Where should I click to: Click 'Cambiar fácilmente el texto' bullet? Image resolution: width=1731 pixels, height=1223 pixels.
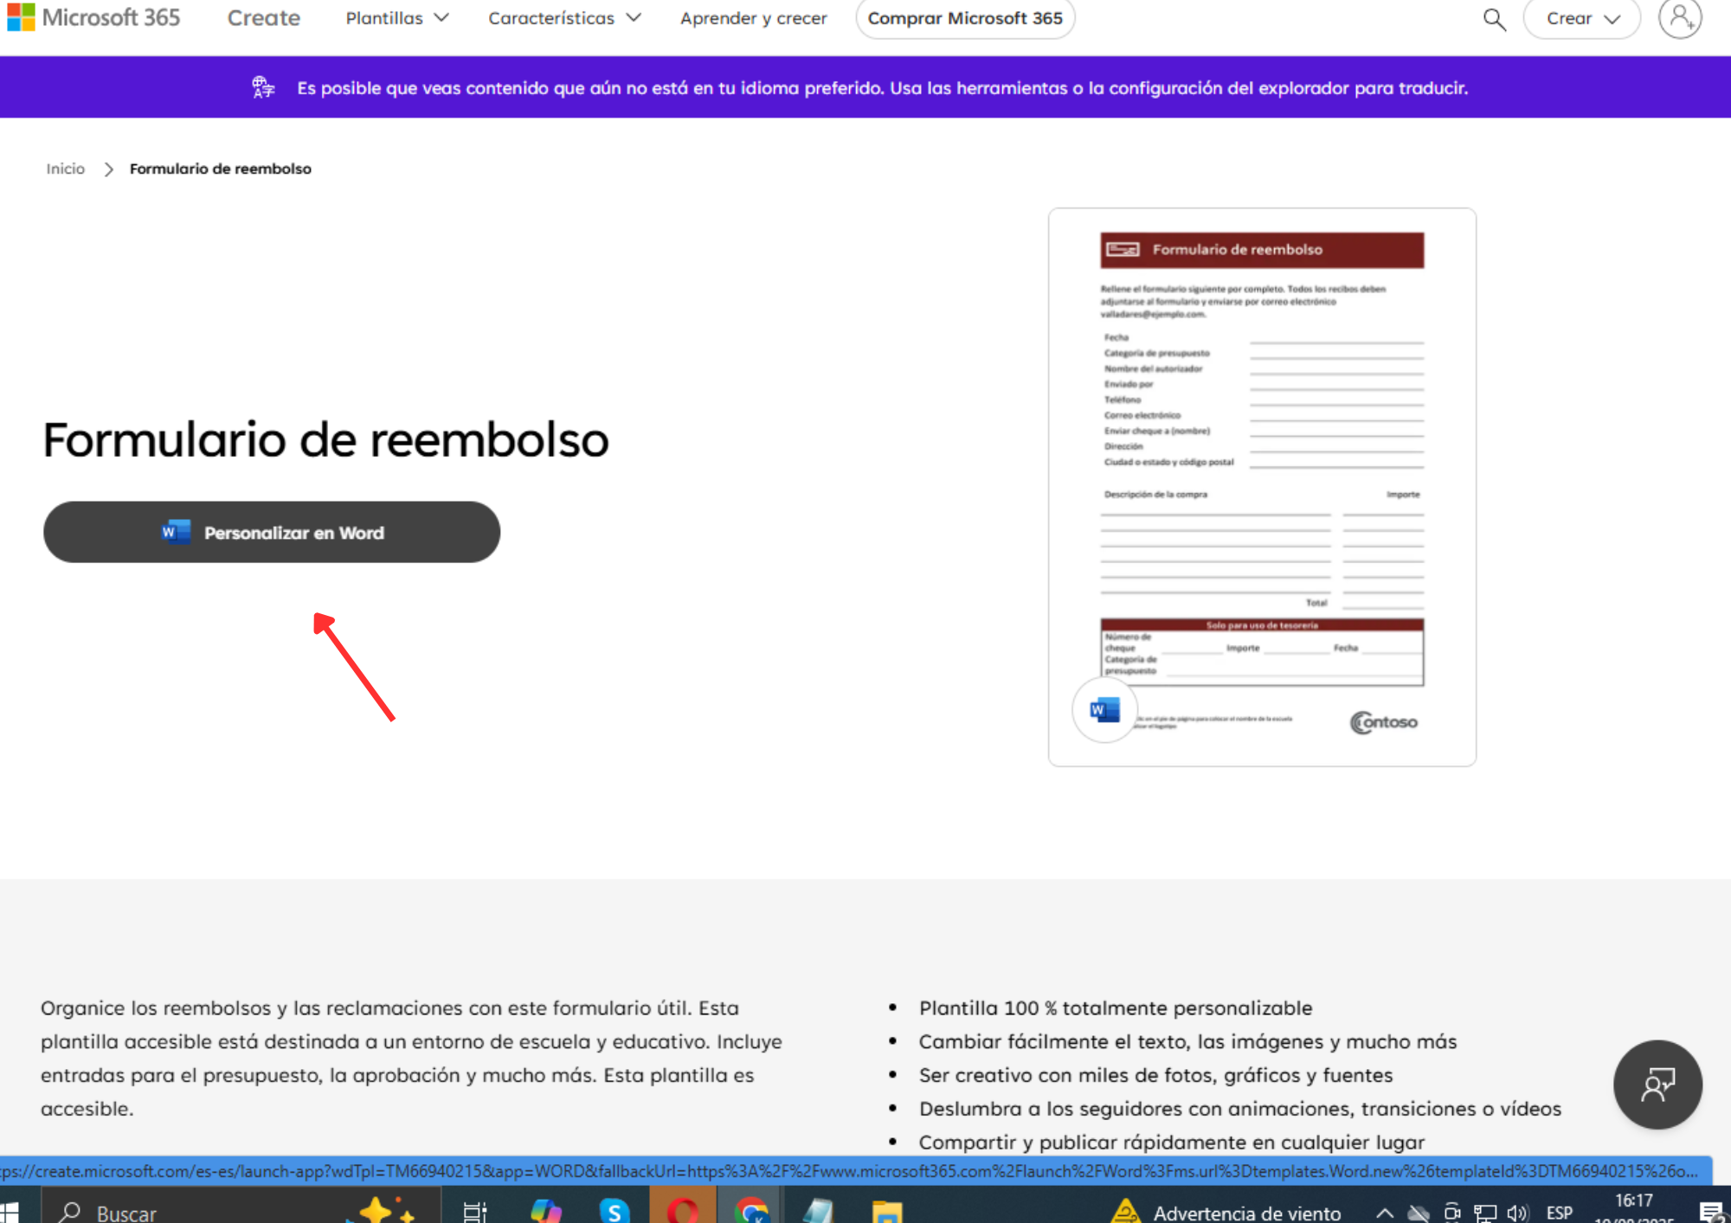click(x=1188, y=1041)
